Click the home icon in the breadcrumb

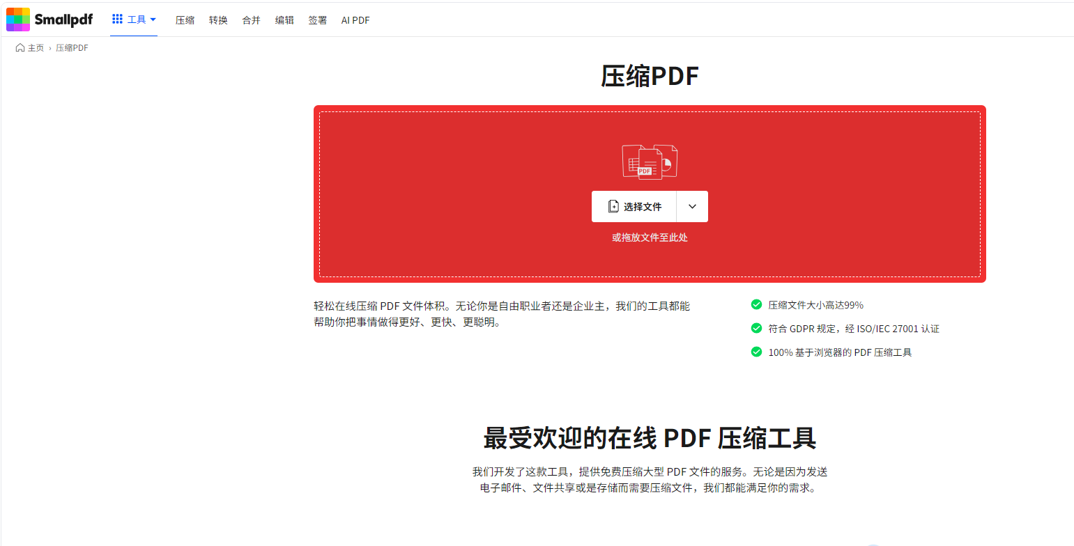coord(20,48)
